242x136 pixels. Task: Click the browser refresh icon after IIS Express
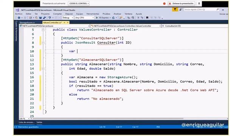(x=113, y=18)
